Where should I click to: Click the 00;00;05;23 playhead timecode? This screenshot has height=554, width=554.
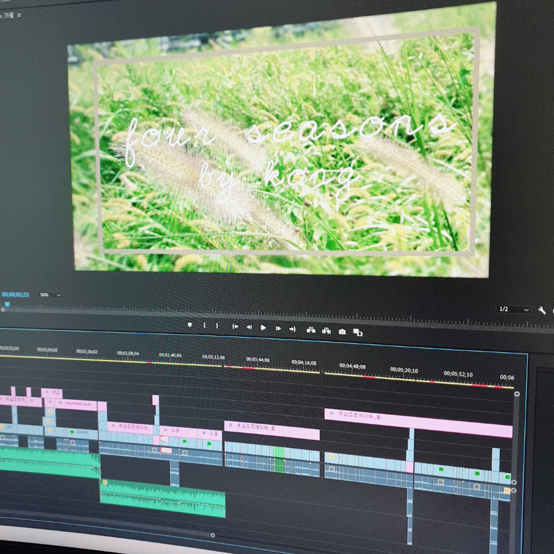(15, 294)
